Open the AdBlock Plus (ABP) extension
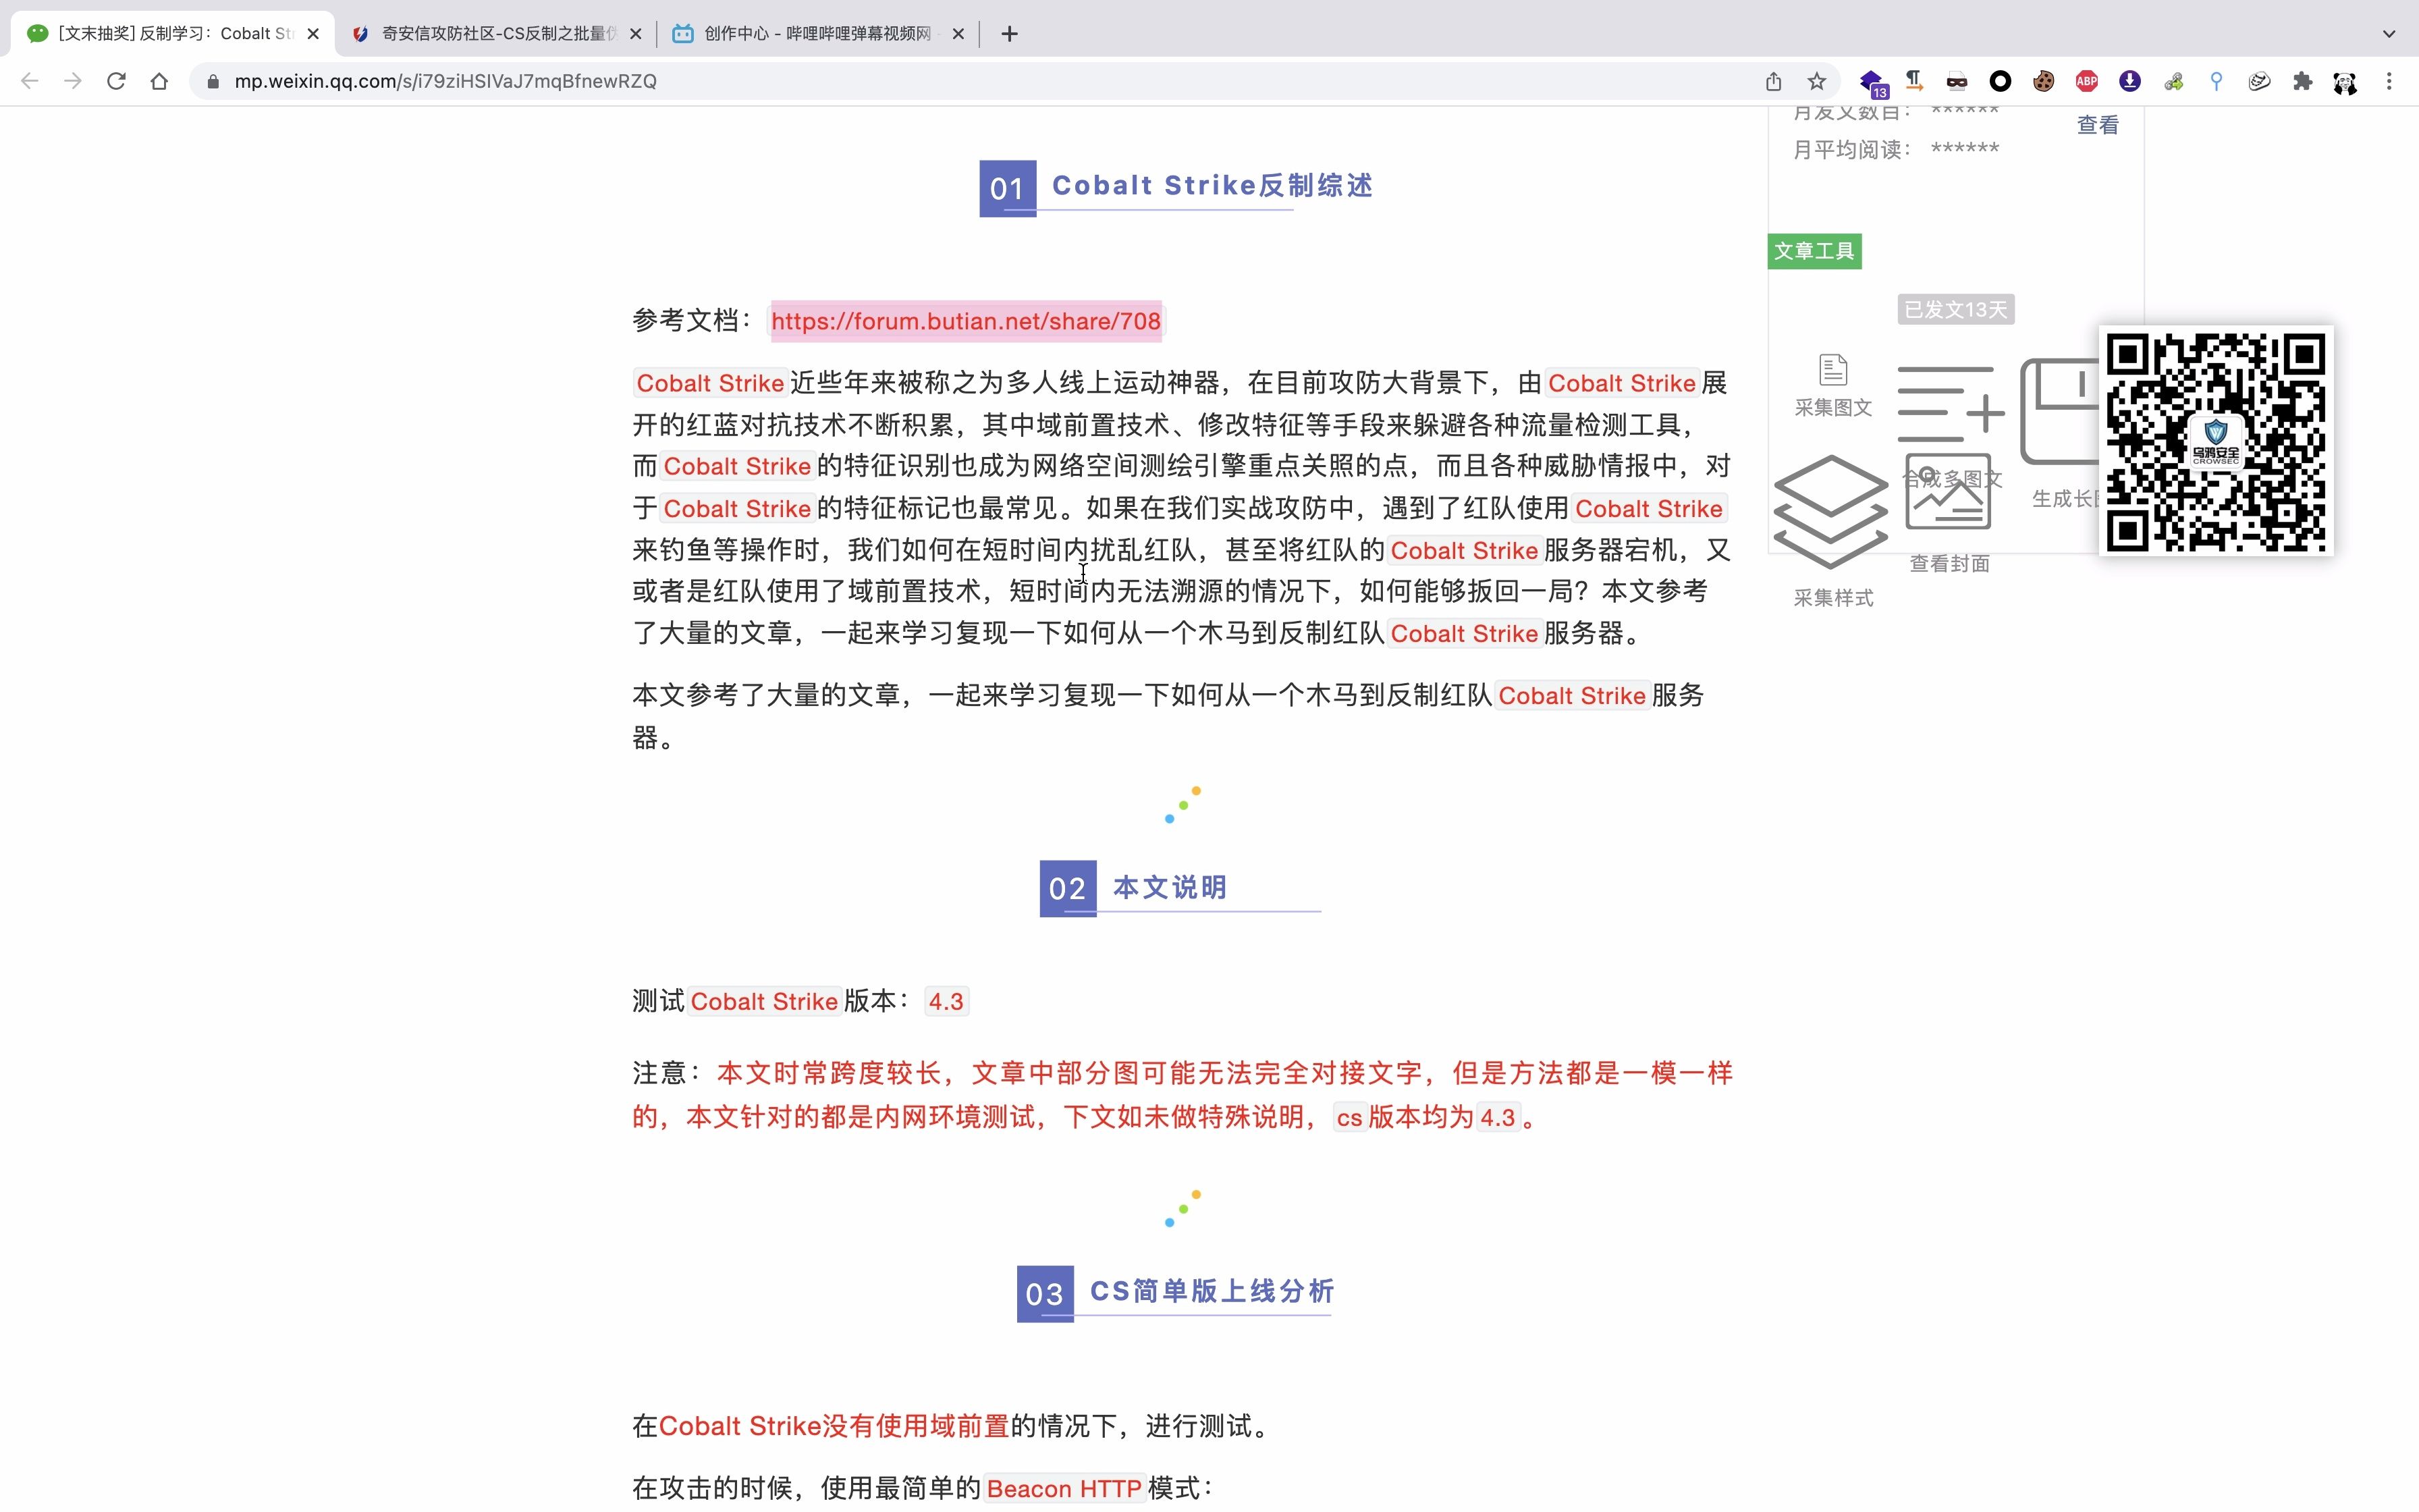The image size is (2419, 1512). pos(2086,81)
